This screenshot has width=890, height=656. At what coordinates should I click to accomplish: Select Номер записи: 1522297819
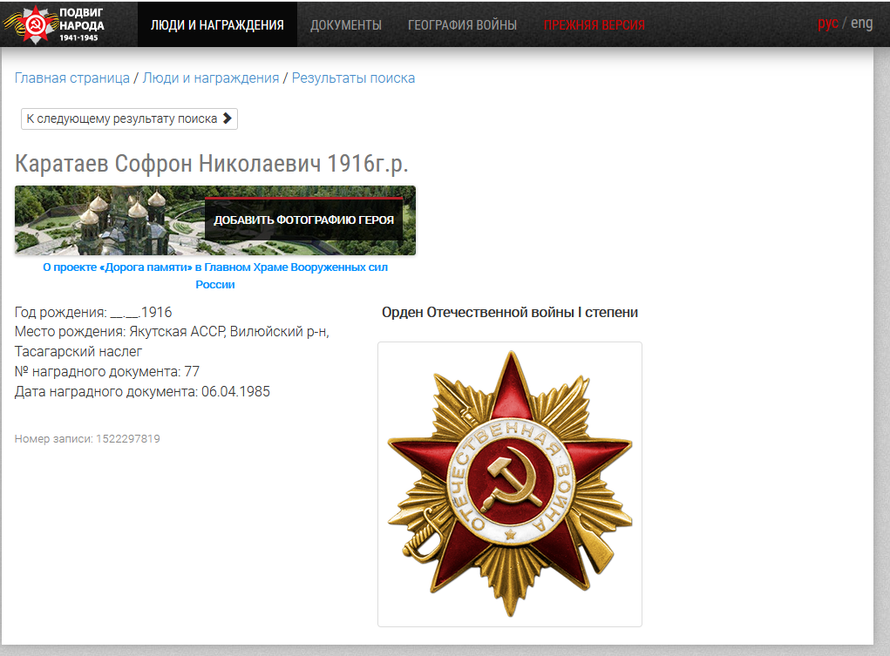tap(87, 439)
